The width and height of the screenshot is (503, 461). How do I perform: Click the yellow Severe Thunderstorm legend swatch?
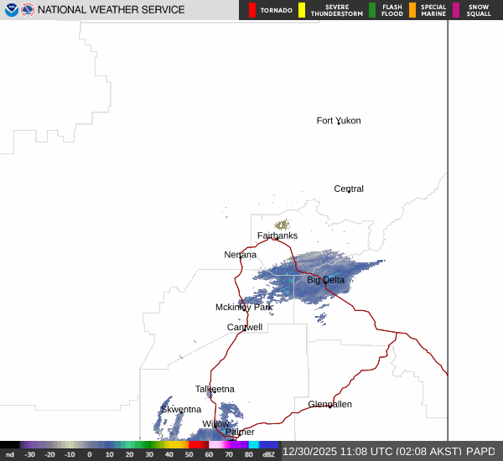[x=302, y=10]
